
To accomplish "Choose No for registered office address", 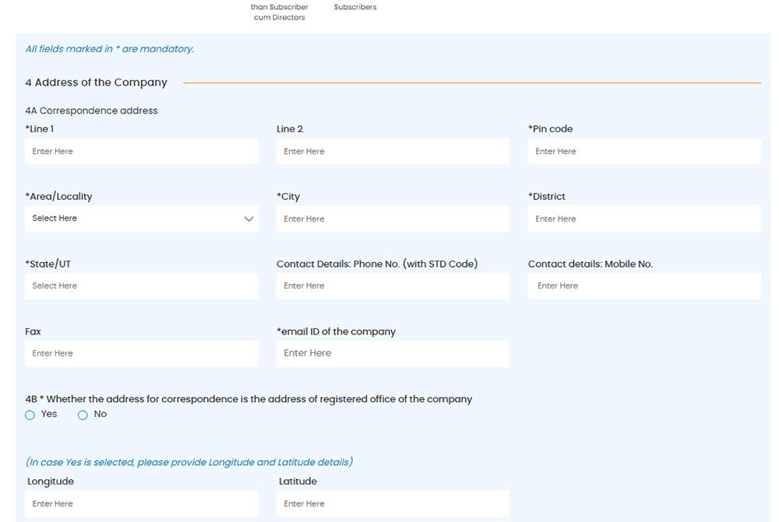I will coord(83,415).
